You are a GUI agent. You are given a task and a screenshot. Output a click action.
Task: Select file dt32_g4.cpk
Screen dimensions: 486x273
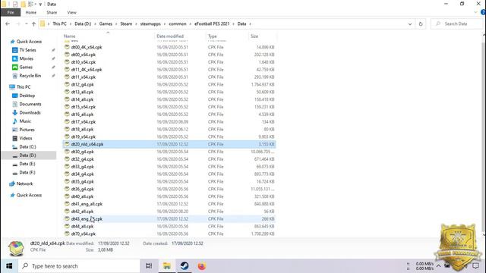83,159
